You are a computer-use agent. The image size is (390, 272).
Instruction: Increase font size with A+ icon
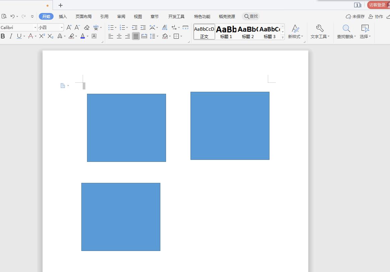tap(69, 27)
